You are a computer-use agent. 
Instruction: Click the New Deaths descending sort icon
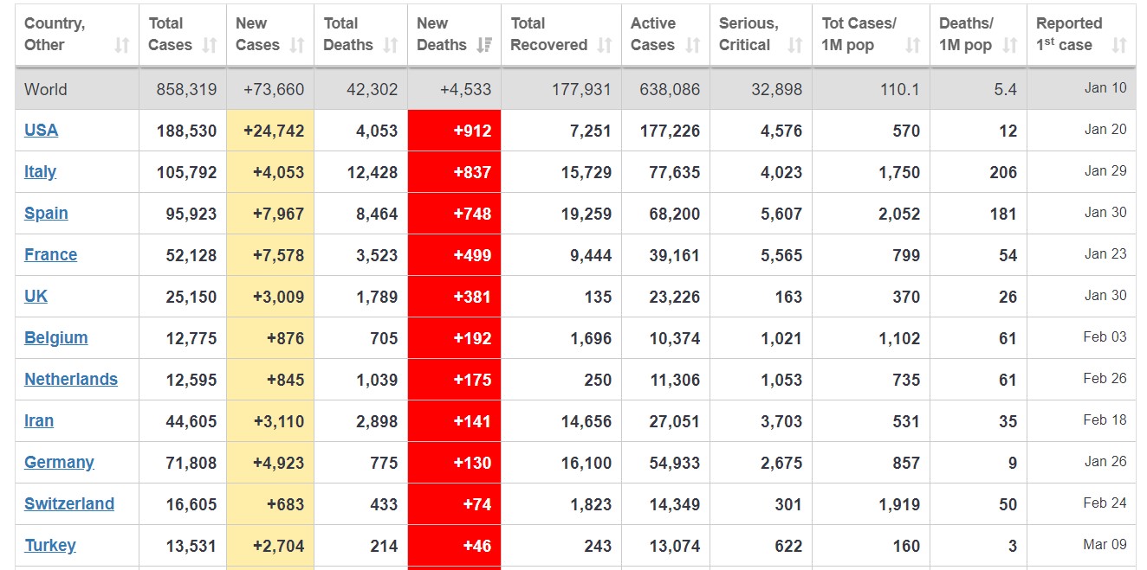(x=484, y=45)
